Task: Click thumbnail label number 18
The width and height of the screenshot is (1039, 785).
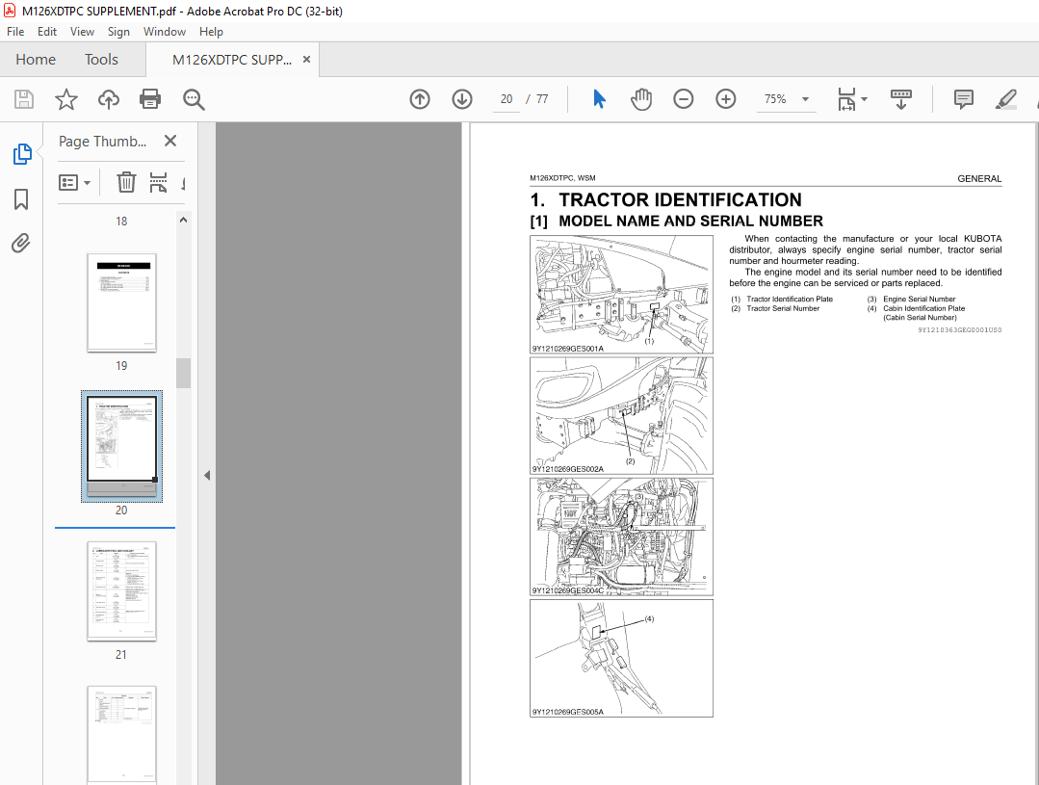Action: [121, 221]
